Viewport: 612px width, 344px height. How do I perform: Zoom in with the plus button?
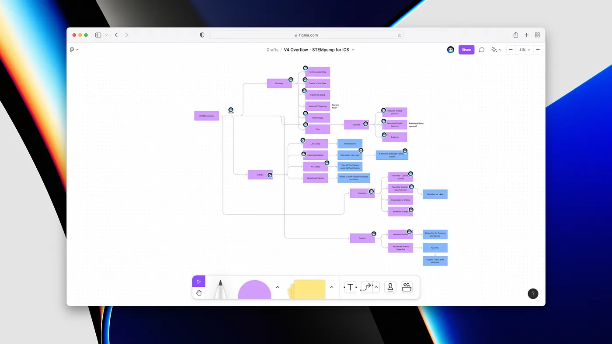pyautogui.click(x=538, y=50)
